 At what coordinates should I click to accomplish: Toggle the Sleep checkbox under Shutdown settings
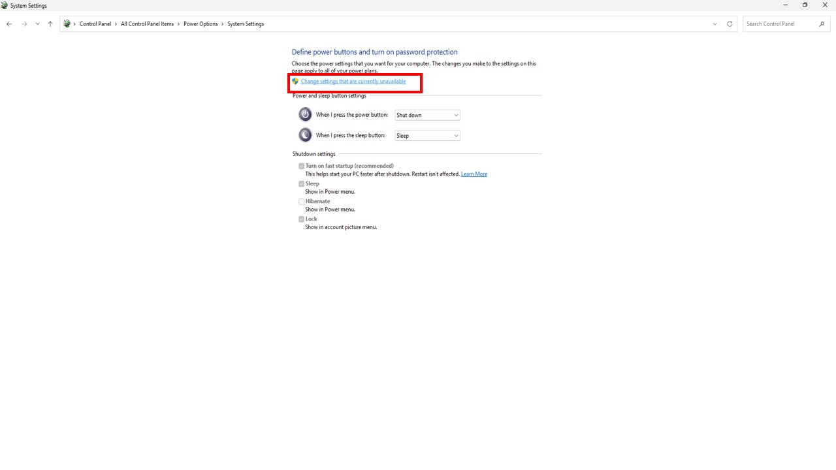(x=302, y=184)
